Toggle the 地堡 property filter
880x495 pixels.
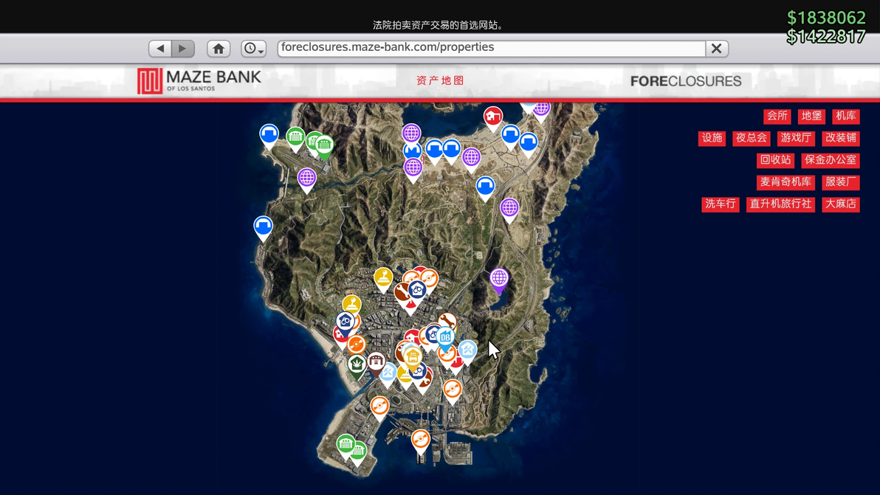point(811,116)
